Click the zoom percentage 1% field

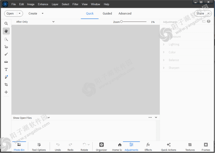(x=153, y=22)
